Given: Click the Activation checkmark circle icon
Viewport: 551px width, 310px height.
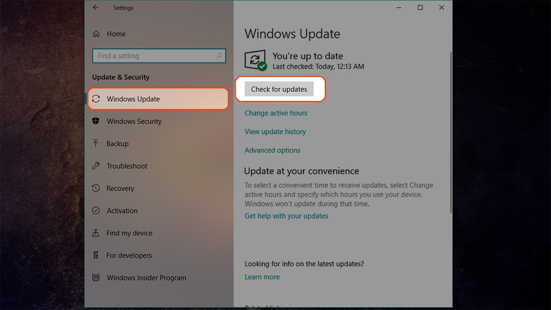Looking at the screenshot, I should (96, 211).
